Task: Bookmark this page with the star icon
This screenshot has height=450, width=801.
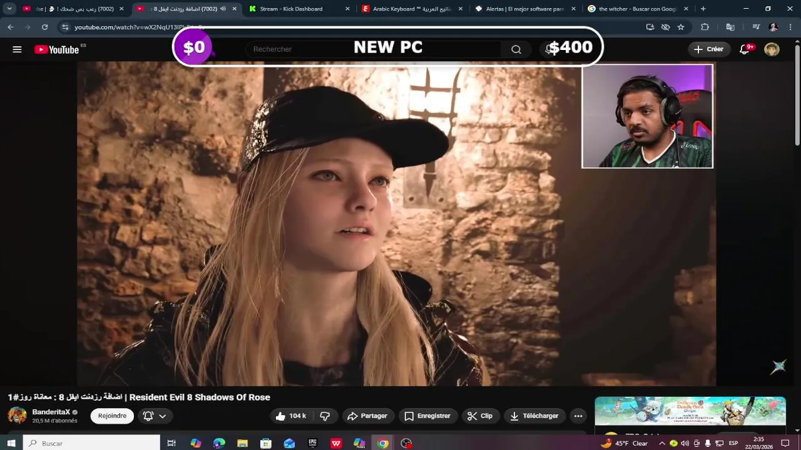Action: click(x=681, y=27)
